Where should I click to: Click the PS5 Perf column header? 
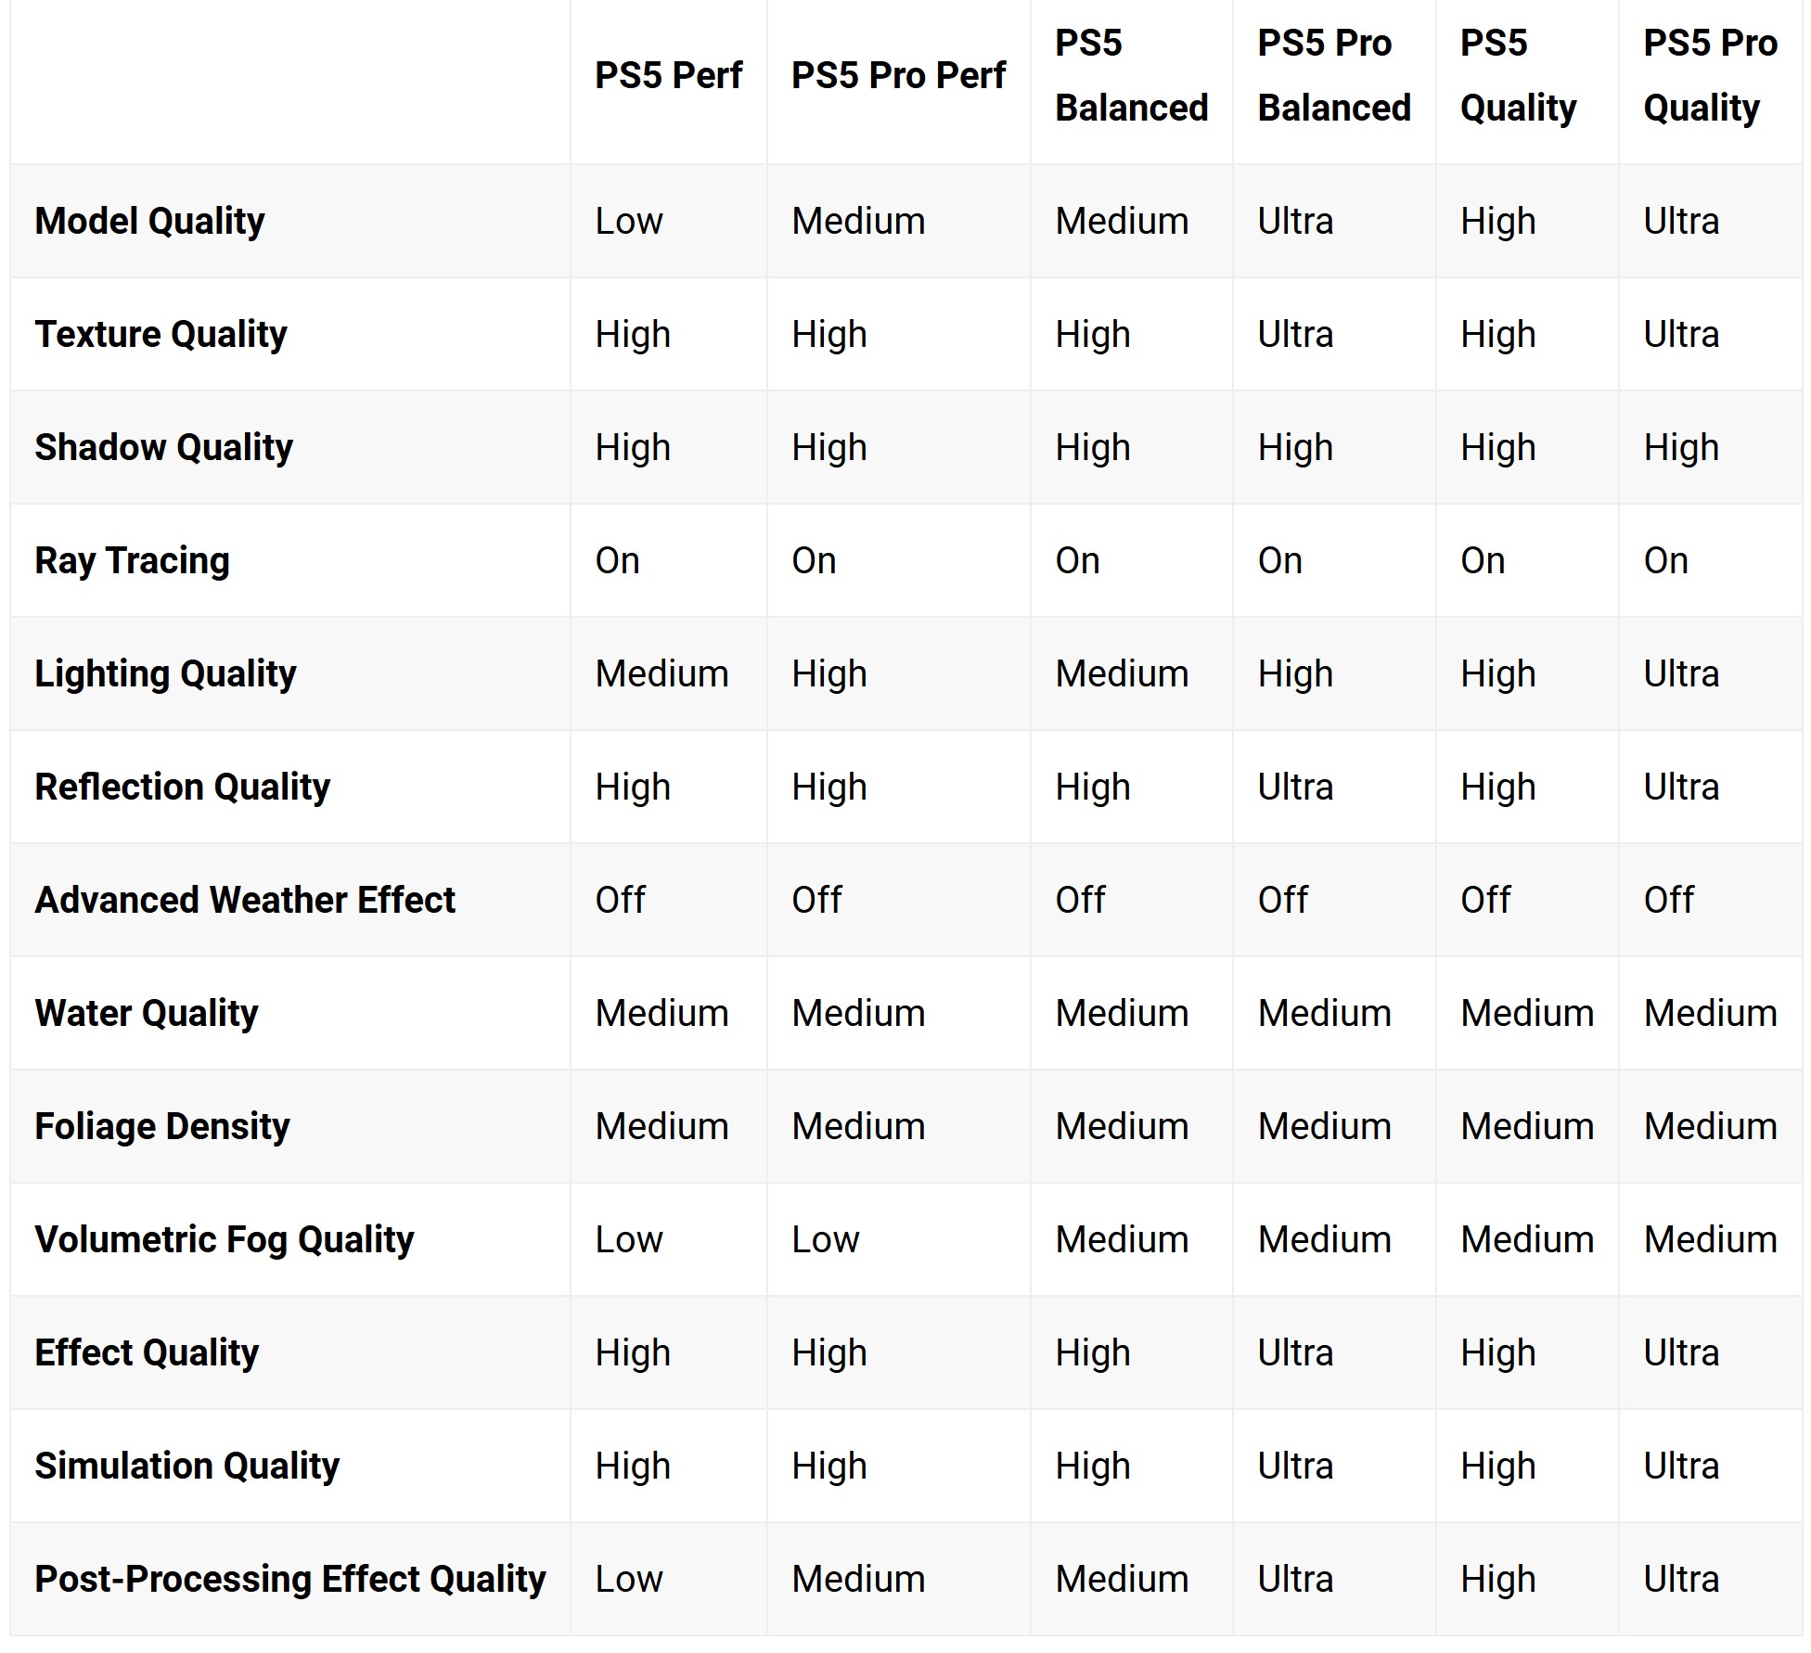pos(668,75)
